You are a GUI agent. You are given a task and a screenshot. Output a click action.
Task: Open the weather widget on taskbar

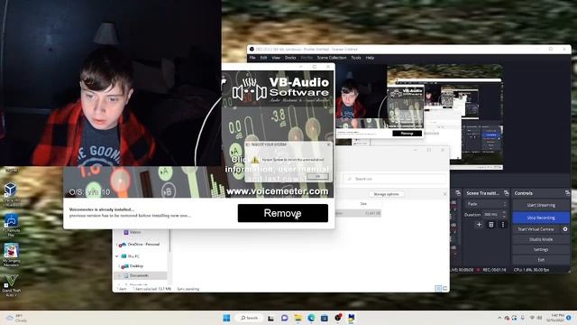[16, 318]
